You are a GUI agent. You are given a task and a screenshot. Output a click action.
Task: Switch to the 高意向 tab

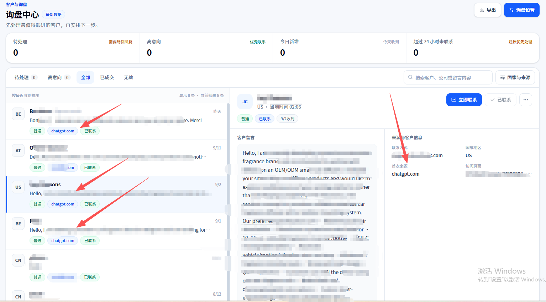click(x=59, y=77)
